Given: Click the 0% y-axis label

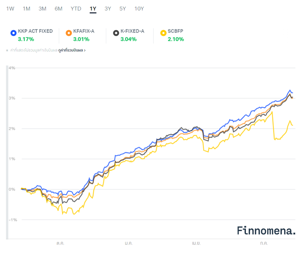Looking at the screenshot, I should coord(12,189).
